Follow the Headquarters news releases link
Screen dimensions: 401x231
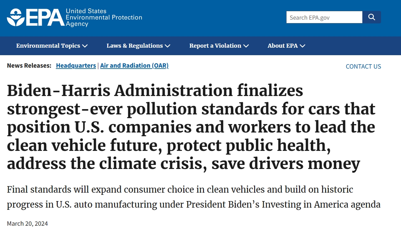(76, 65)
